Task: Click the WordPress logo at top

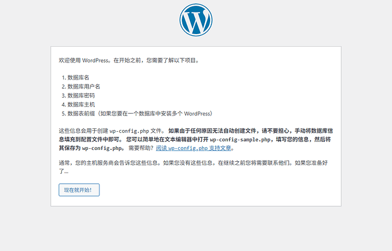Action: (196, 20)
